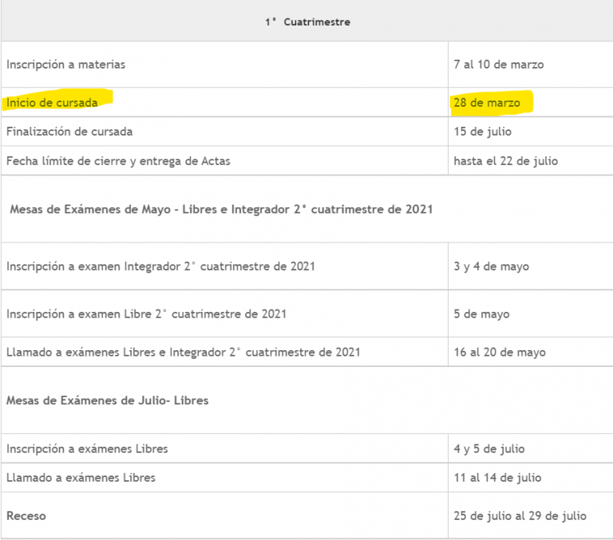Click the "Mesas de Exámenes de Julio- Libres" heading
The height and width of the screenshot is (540, 613).
[107, 400]
